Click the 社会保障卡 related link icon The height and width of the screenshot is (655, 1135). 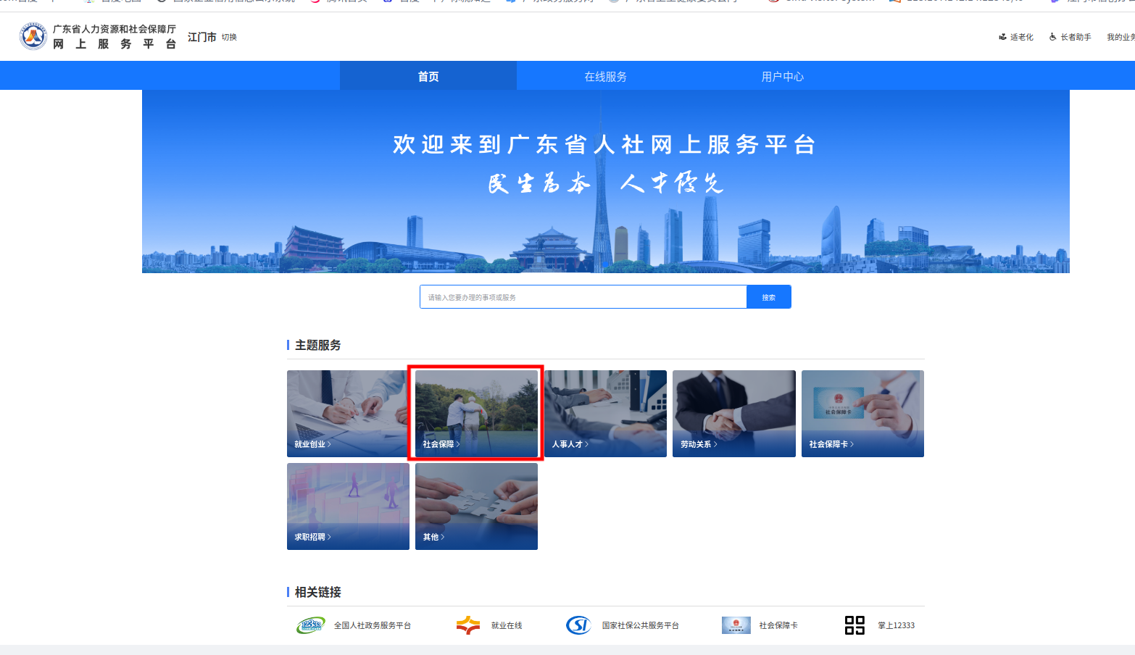(x=736, y=625)
